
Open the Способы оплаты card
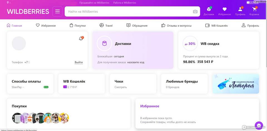tap(30, 84)
